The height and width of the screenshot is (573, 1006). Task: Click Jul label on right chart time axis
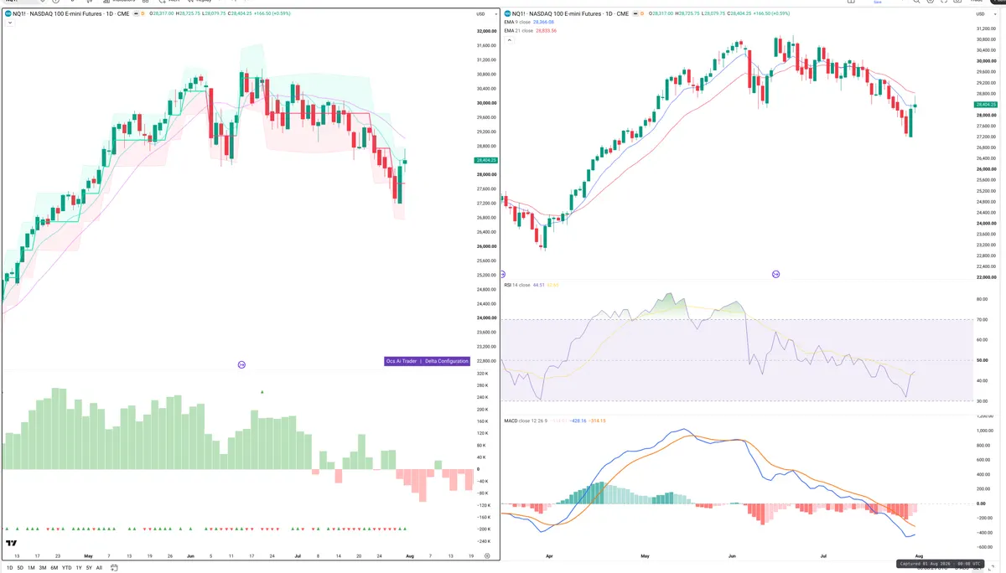823,555
